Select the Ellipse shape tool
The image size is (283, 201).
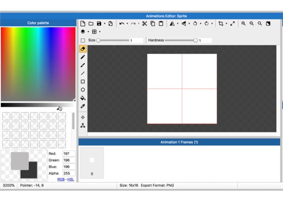(x=83, y=90)
